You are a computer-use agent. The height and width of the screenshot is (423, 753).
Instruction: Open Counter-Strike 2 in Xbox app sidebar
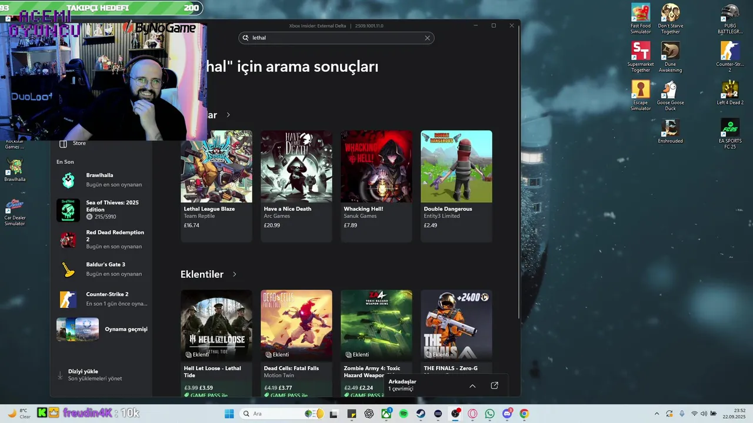[x=101, y=299]
